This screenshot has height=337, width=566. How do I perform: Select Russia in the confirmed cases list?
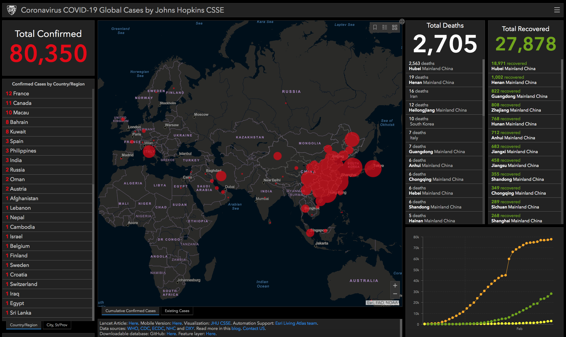(x=47, y=170)
